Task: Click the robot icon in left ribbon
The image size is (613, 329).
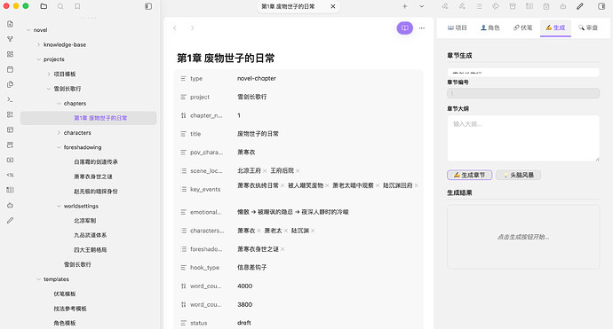Action: (x=10, y=205)
